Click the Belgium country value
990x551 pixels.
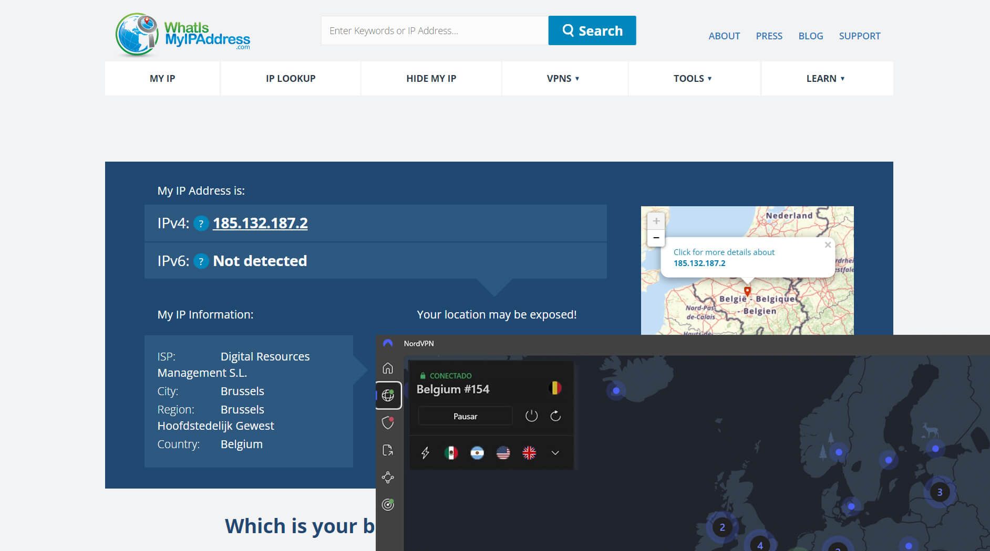pos(242,444)
